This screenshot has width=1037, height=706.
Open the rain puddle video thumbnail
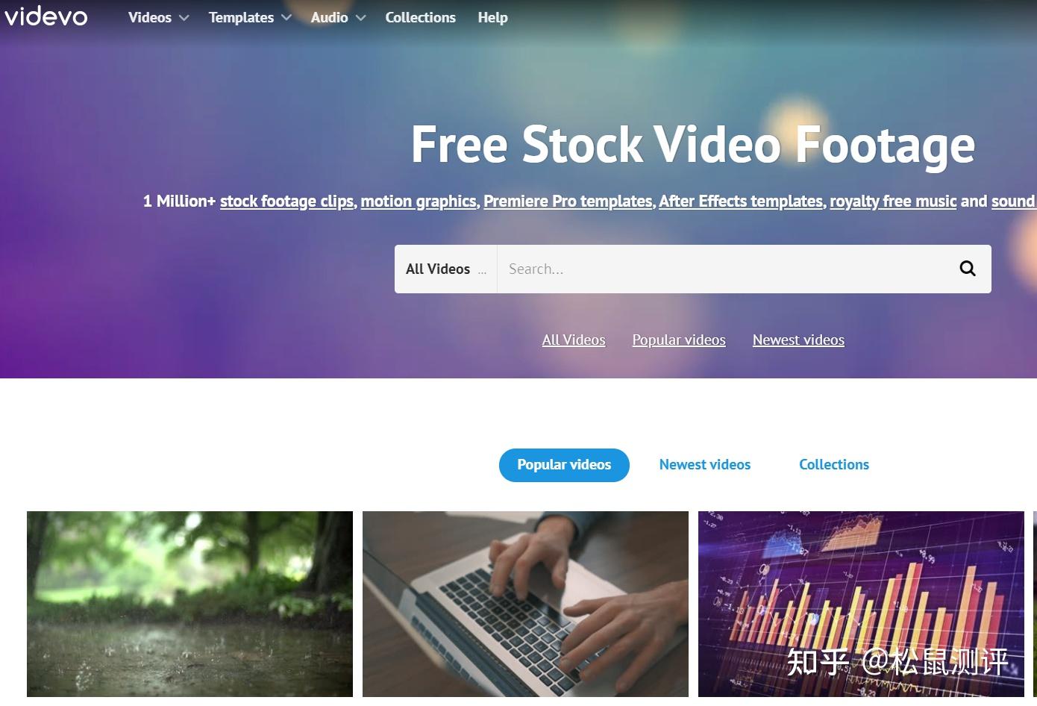click(189, 604)
